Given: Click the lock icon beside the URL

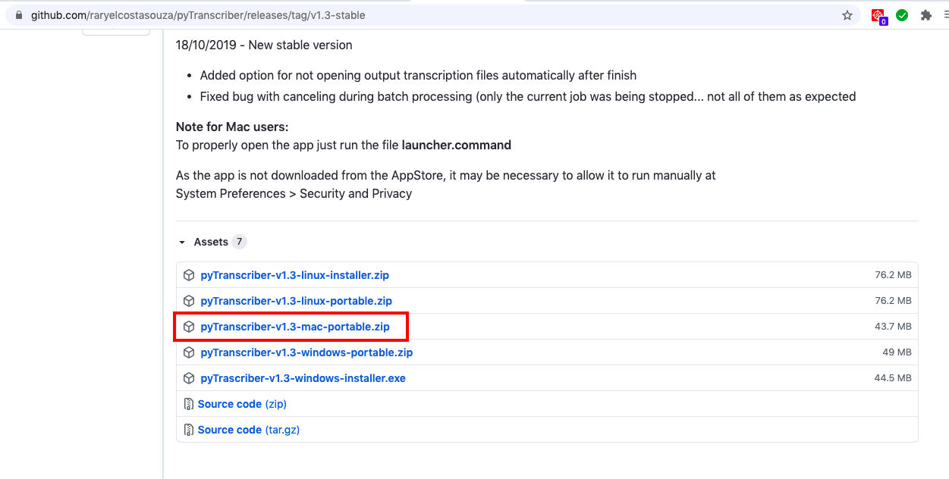Looking at the screenshot, I should (19, 15).
